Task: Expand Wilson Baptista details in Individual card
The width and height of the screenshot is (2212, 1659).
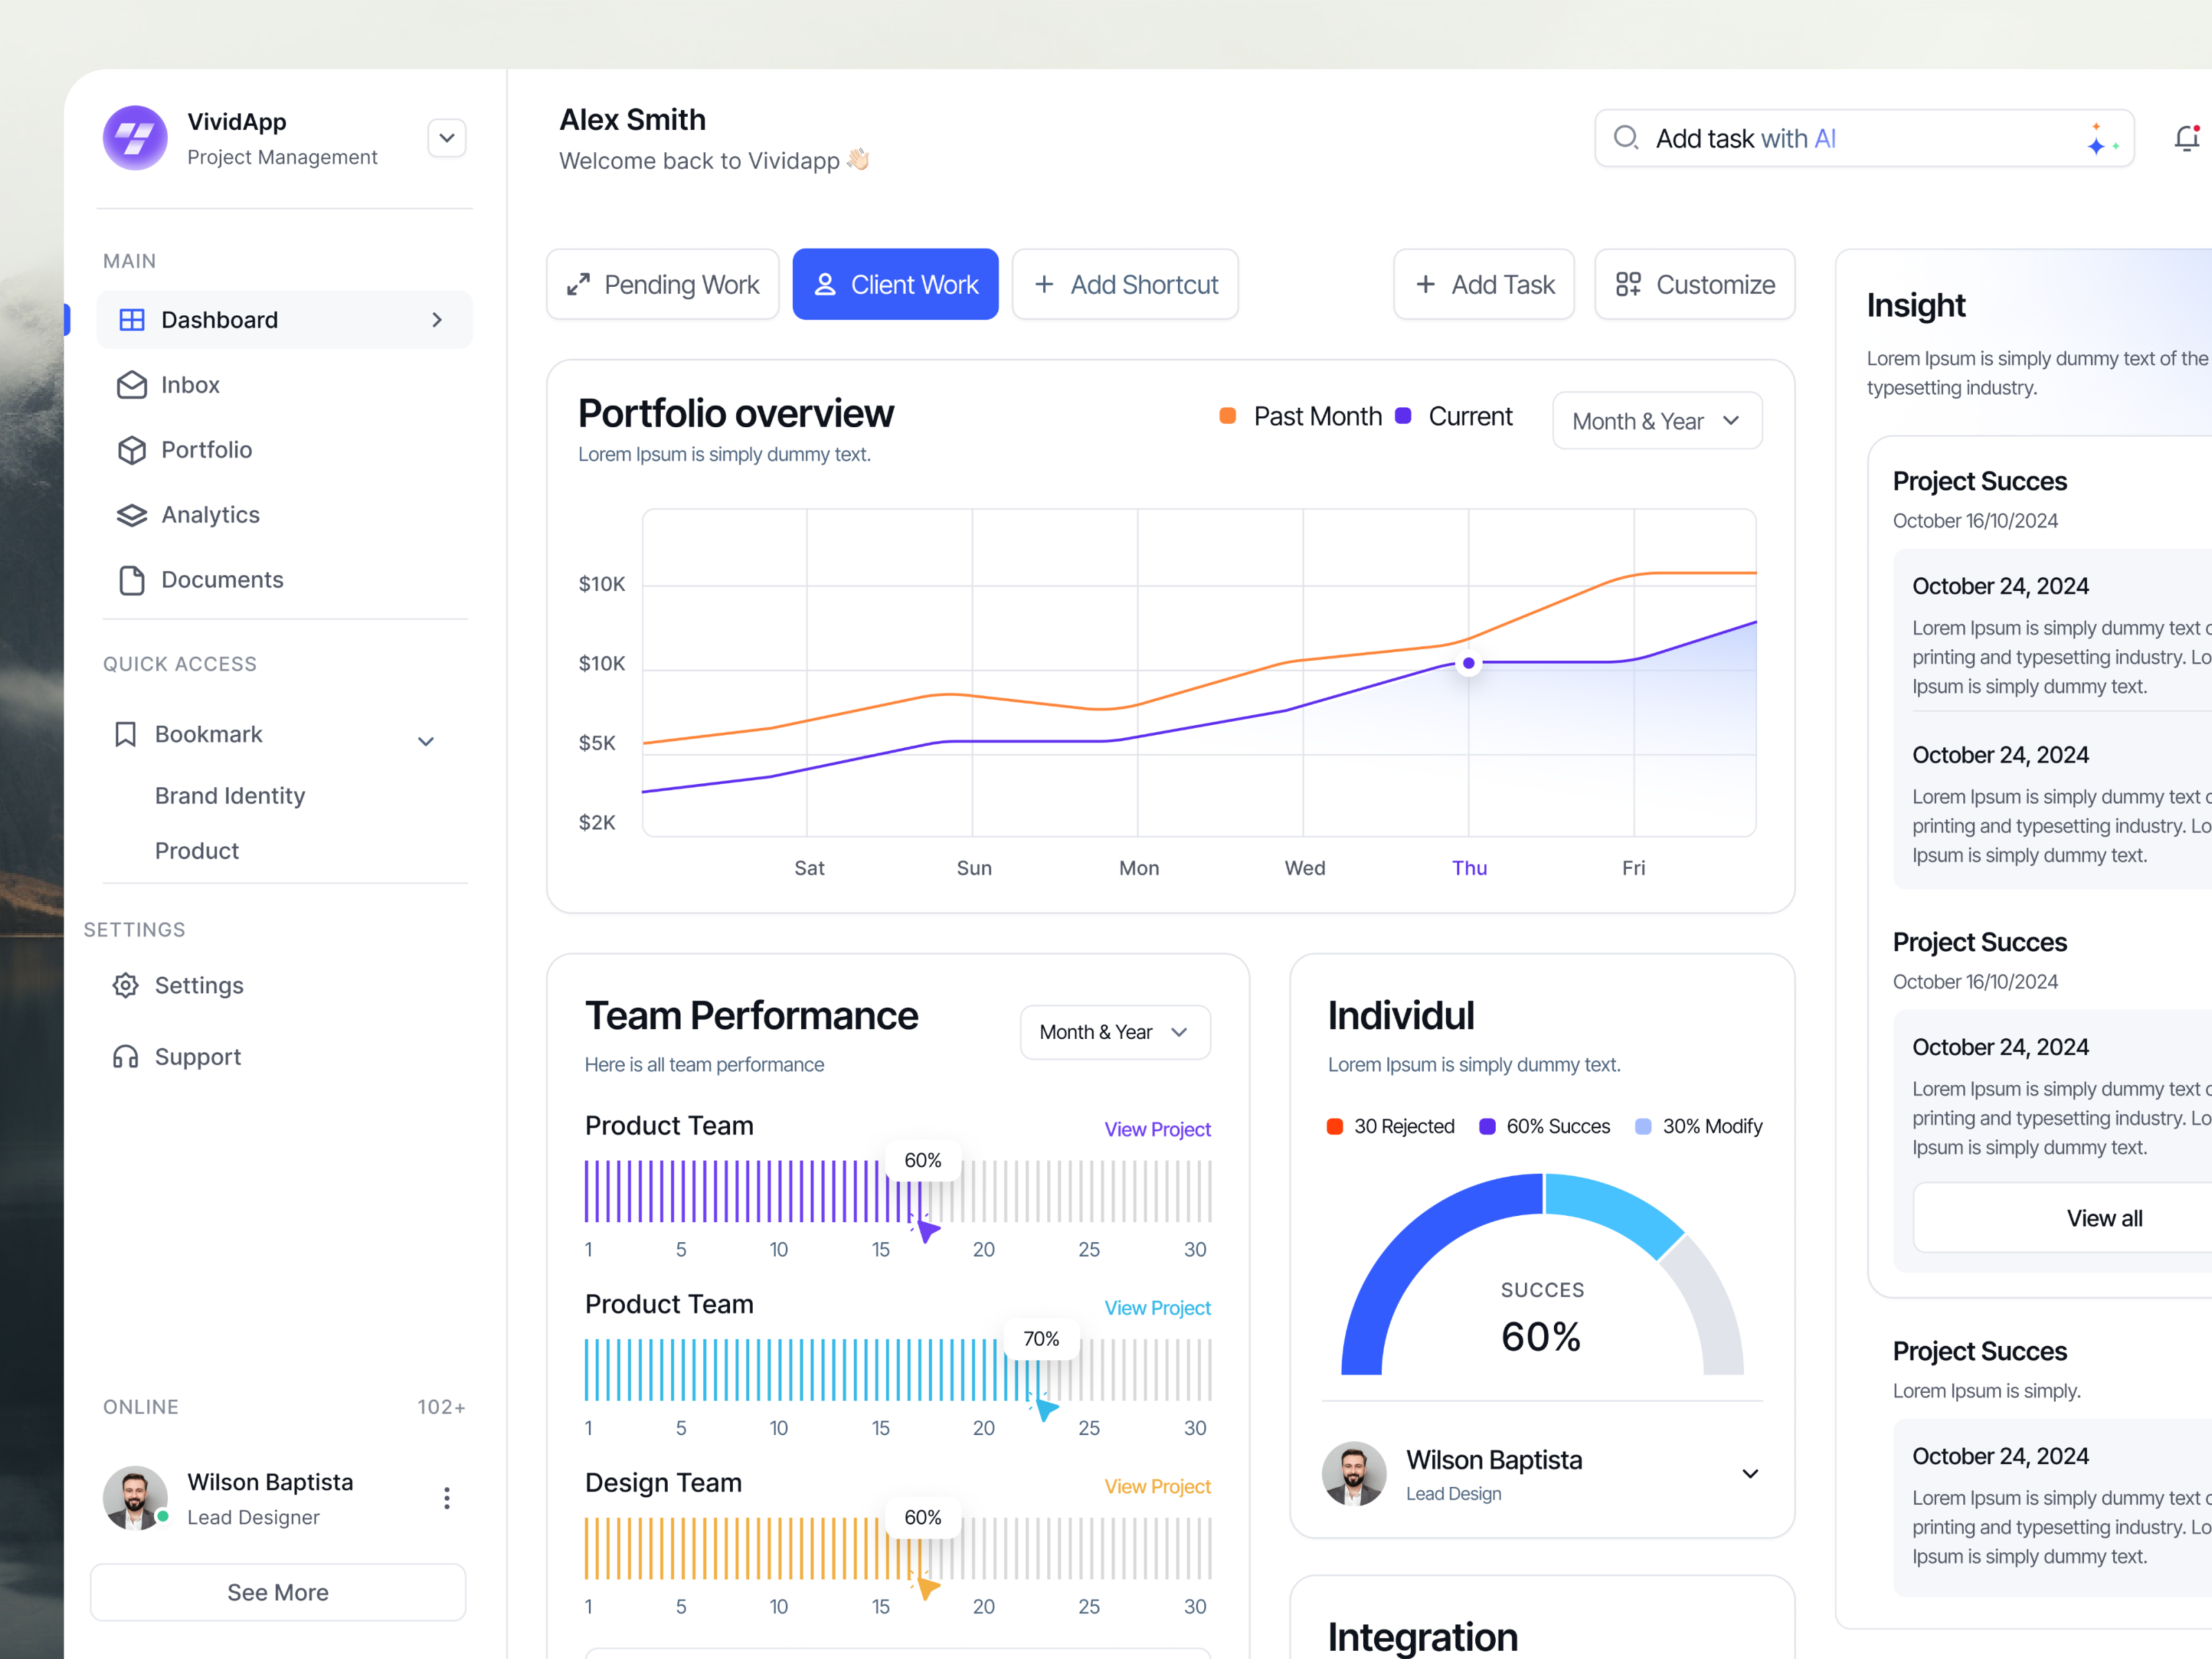Action: 1750,1473
